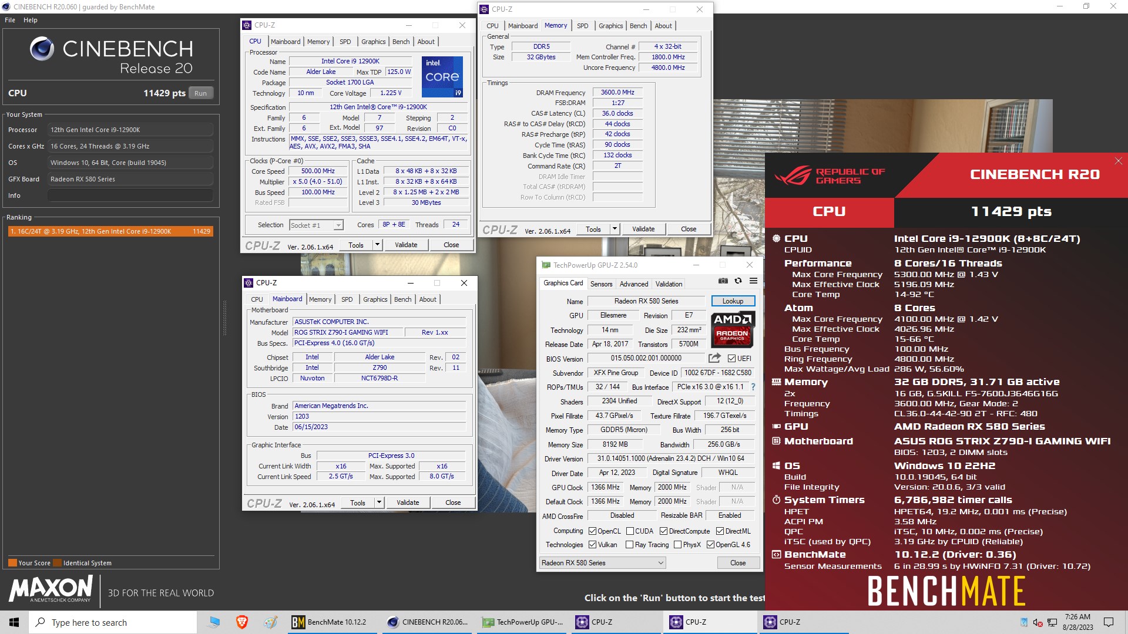This screenshot has height=634, width=1128.
Task: Toggle the UEFI checkbox in GPU-Z
Action: pos(731,359)
